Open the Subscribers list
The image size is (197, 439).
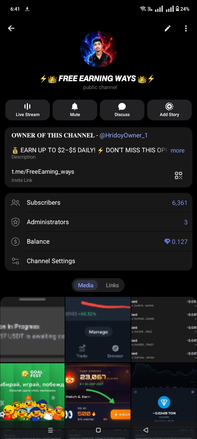[99, 203]
